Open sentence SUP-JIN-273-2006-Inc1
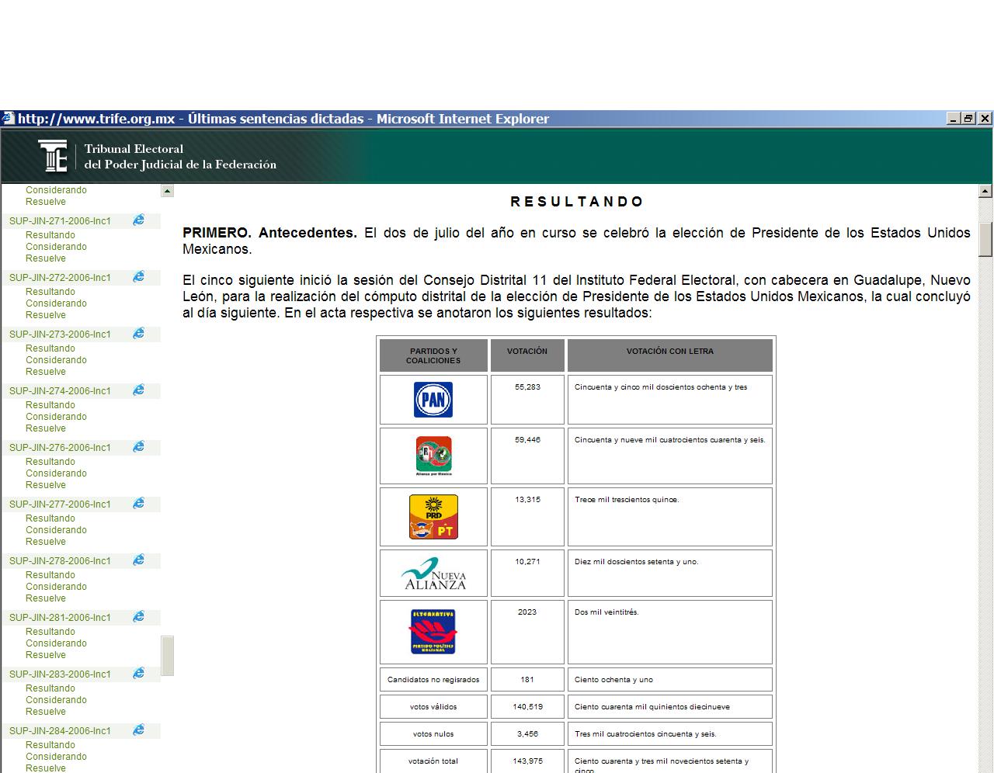This screenshot has height=773, width=994. point(60,335)
